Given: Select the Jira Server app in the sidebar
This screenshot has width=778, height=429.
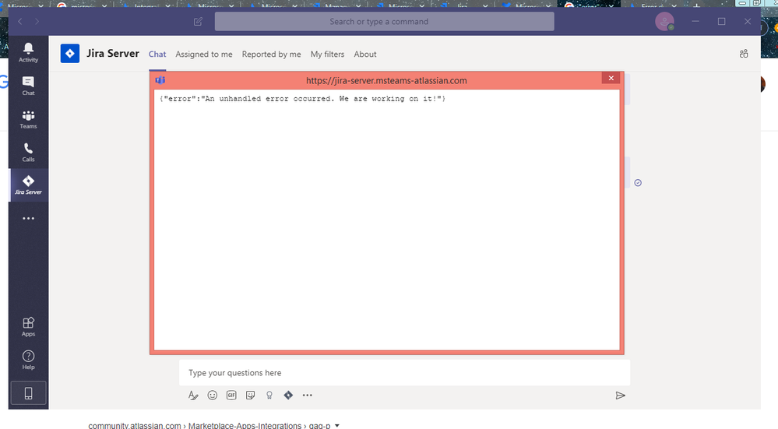Looking at the screenshot, I should pyautogui.click(x=28, y=185).
